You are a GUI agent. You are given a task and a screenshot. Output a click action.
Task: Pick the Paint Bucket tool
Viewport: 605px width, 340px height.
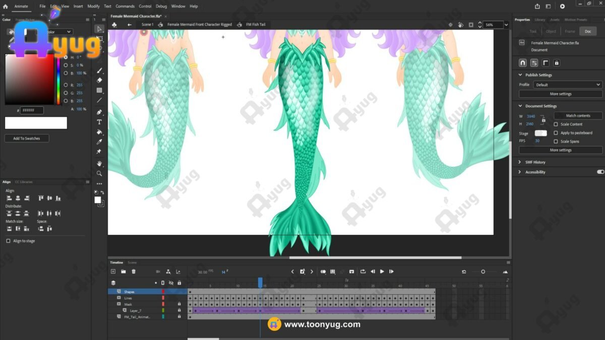pos(99,132)
